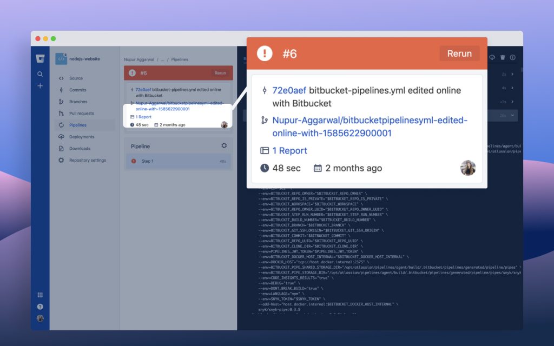Open the Nupur-Aggarwal branch link in the enlarged callout
Screen dimensions: 554x346
point(370,127)
